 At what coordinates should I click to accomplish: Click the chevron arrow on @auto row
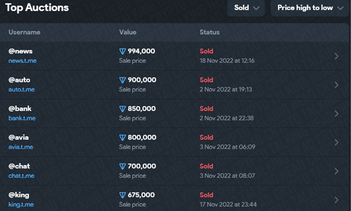click(x=336, y=85)
